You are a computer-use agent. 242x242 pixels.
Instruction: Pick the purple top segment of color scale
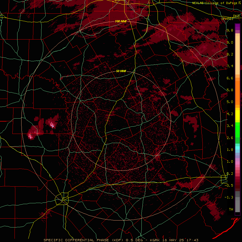[237, 27]
